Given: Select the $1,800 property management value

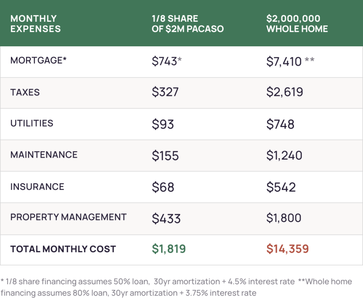Looking at the screenshot, I should coord(284,218).
